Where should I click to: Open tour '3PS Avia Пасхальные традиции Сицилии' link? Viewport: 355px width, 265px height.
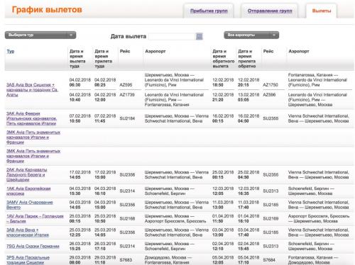click(28, 260)
